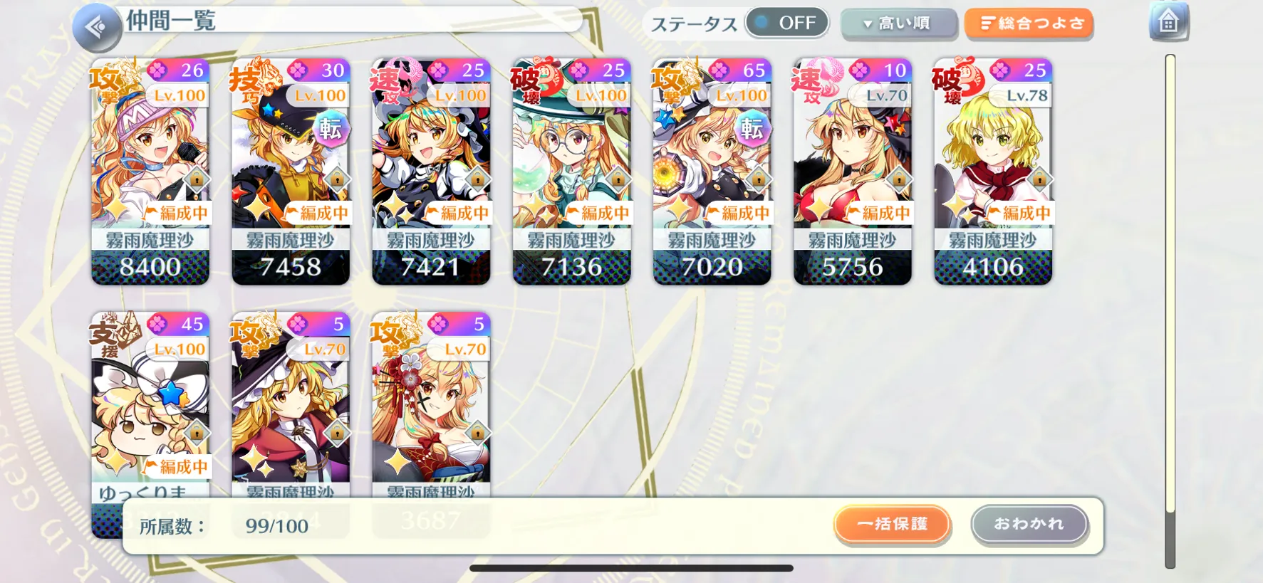This screenshot has width=1263, height=583.
Task: Click the おわかれ button
Action: pyautogui.click(x=1029, y=525)
